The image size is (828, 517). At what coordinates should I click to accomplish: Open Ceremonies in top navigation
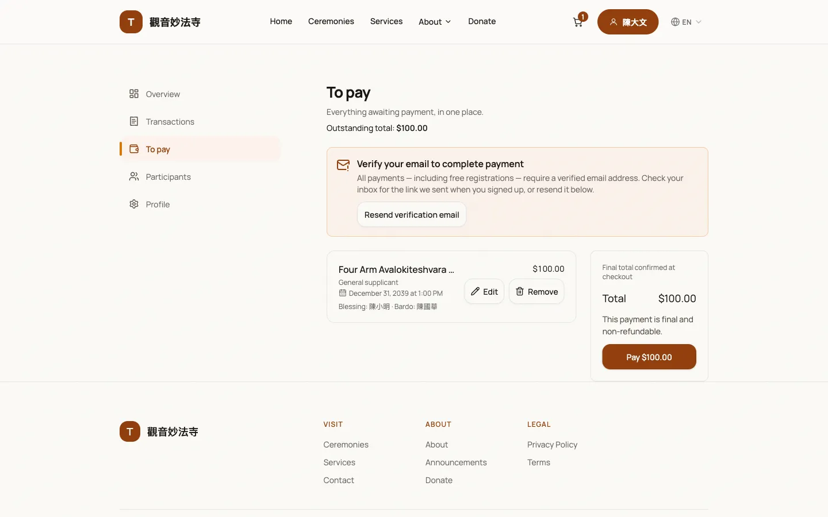click(331, 21)
